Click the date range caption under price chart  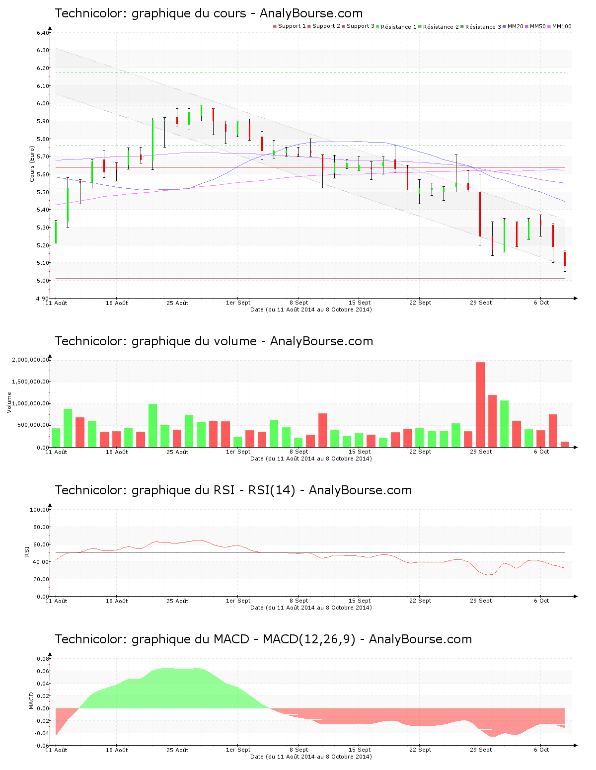(311, 309)
